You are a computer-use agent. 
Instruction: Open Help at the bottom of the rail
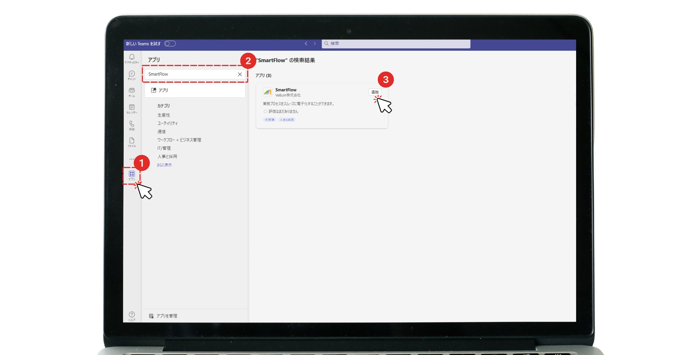[x=132, y=316]
